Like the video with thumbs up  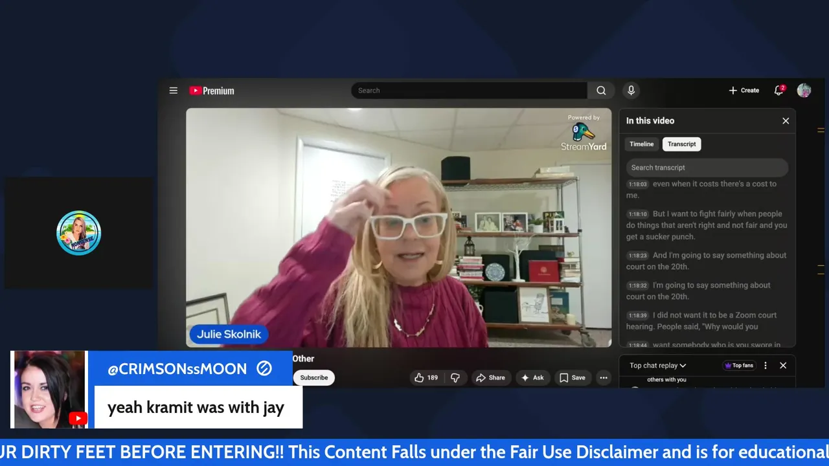click(x=426, y=378)
